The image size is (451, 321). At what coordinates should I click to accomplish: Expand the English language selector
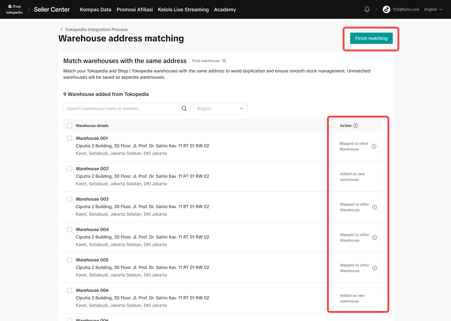point(433,9)
